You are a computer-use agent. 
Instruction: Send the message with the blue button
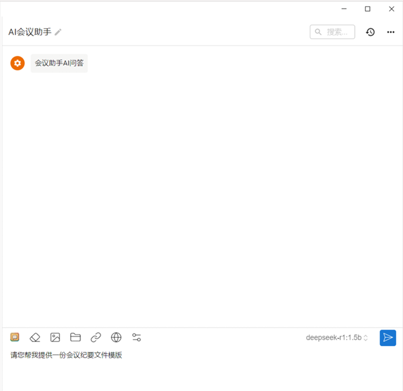click(388, 337)
